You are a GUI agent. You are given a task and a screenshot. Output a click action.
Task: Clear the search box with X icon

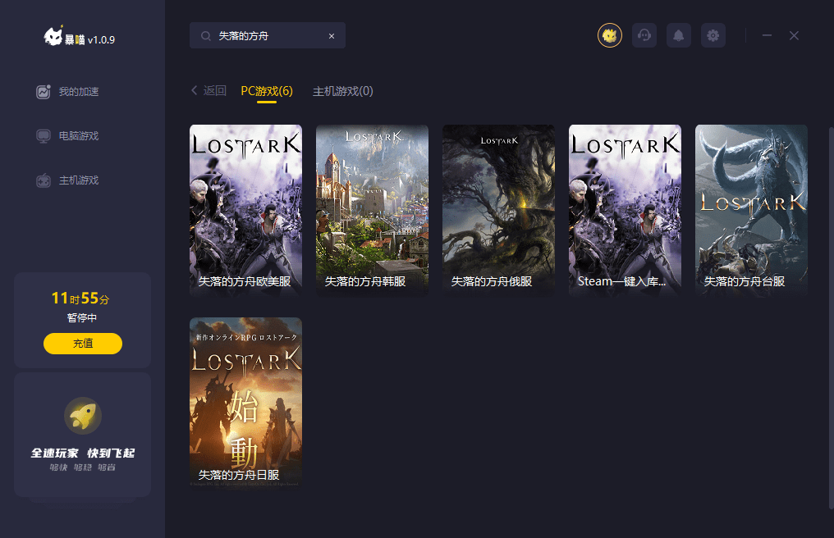(x=332, y=36)
